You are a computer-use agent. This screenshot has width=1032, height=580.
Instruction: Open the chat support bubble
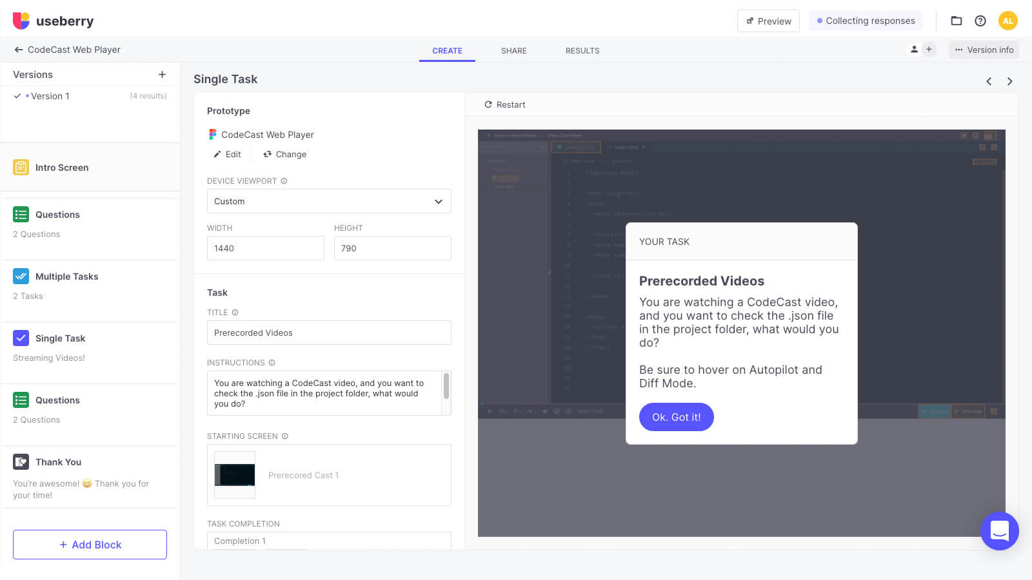(999, 531)
